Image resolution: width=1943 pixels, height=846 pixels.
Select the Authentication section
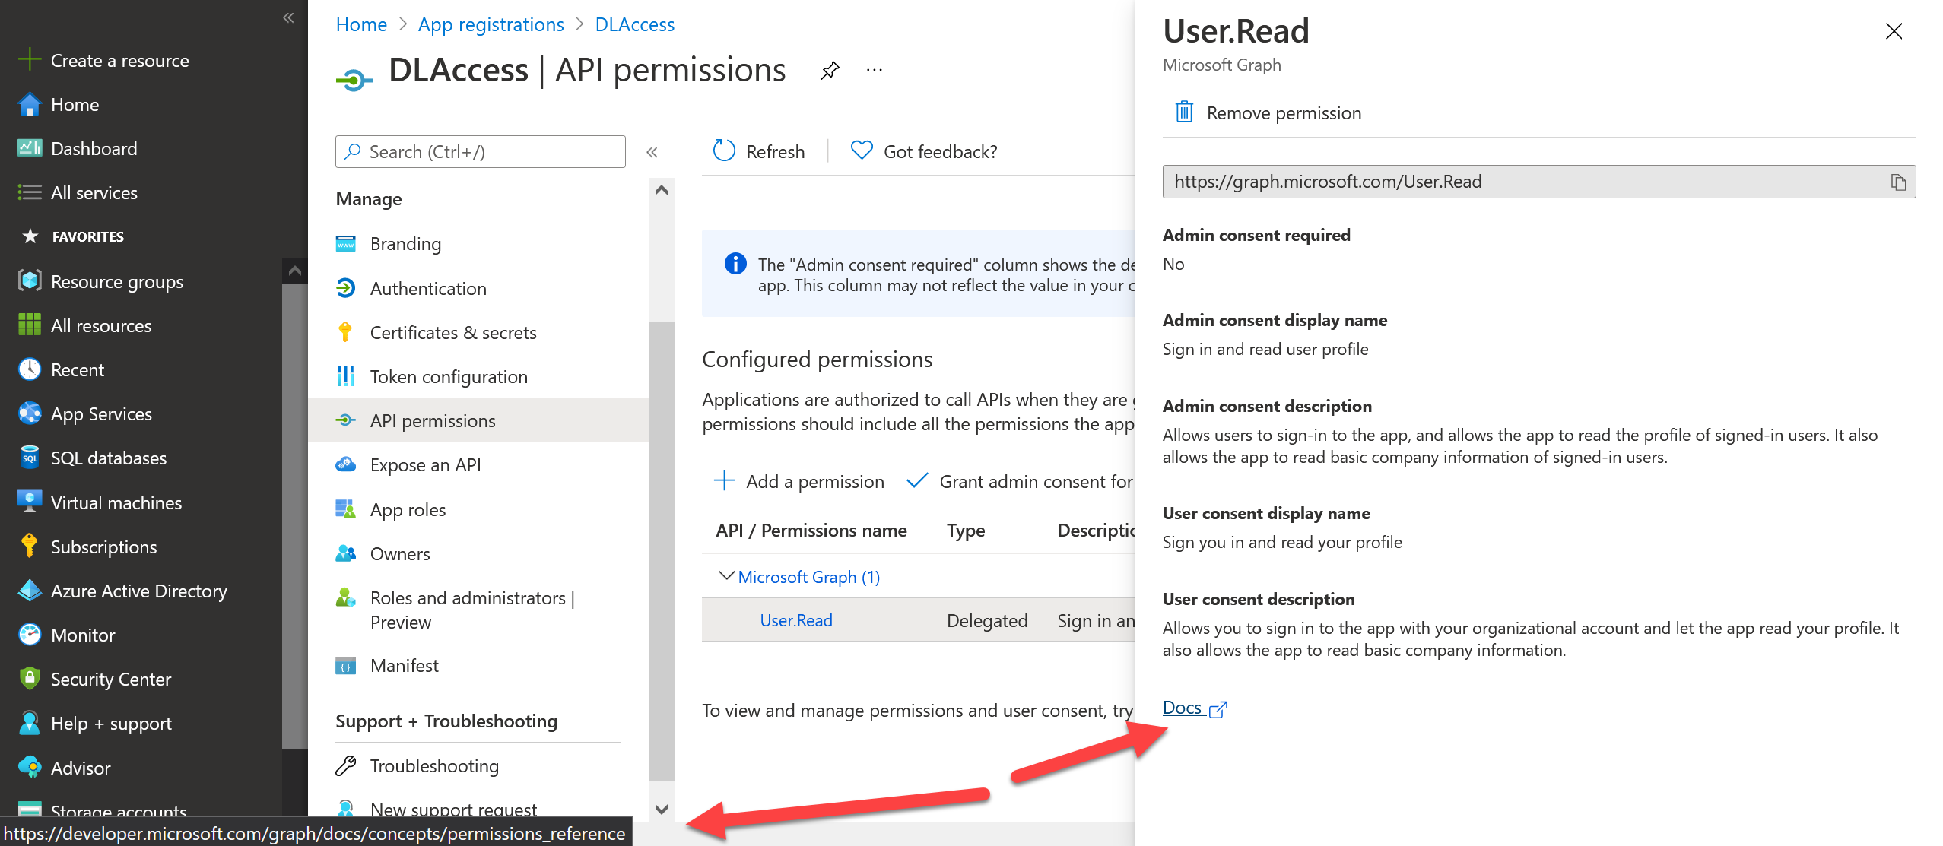pyautogui.click(x=428, y=288)
